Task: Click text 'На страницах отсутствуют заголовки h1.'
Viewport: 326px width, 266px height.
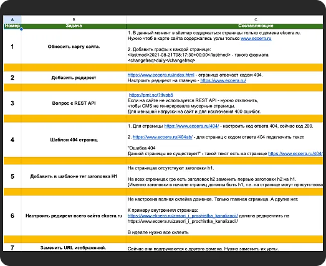Action: (171, 168)
